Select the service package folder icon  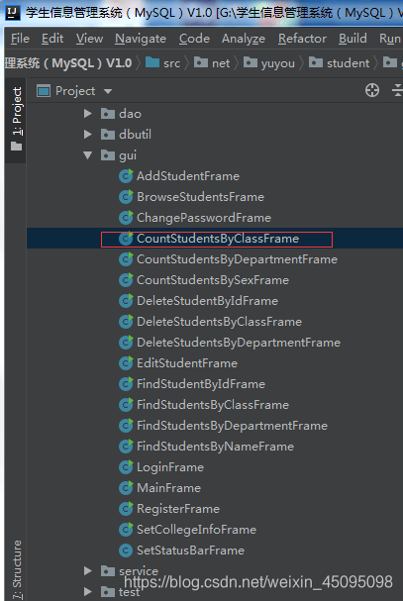(108, 571)
